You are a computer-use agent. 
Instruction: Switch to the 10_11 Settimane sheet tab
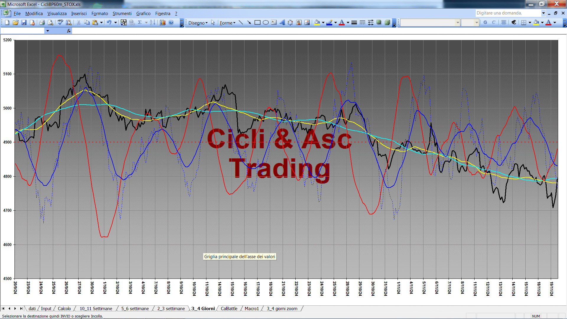click(96, 308)
